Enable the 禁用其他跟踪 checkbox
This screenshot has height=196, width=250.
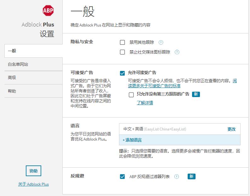[122, 43]
